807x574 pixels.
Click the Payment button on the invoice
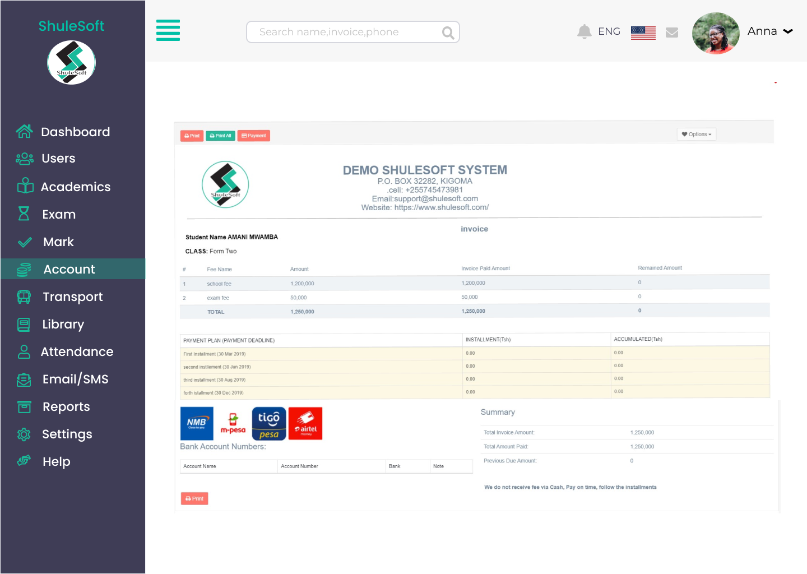[253, 136]
